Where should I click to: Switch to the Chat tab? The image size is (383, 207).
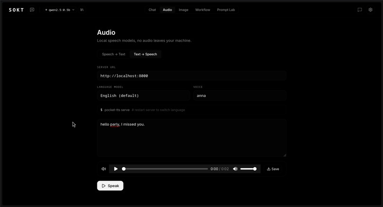pyautogui.click(x=152, y=10)
